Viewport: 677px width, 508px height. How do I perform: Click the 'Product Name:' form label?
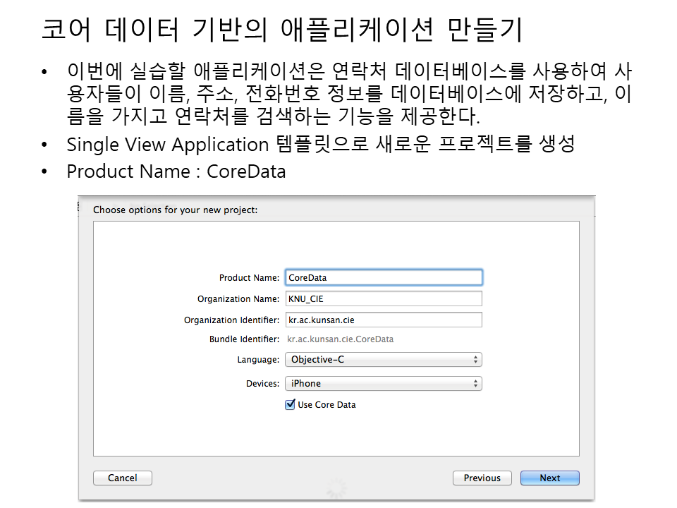pyautogui.click(x=249, y=278)
